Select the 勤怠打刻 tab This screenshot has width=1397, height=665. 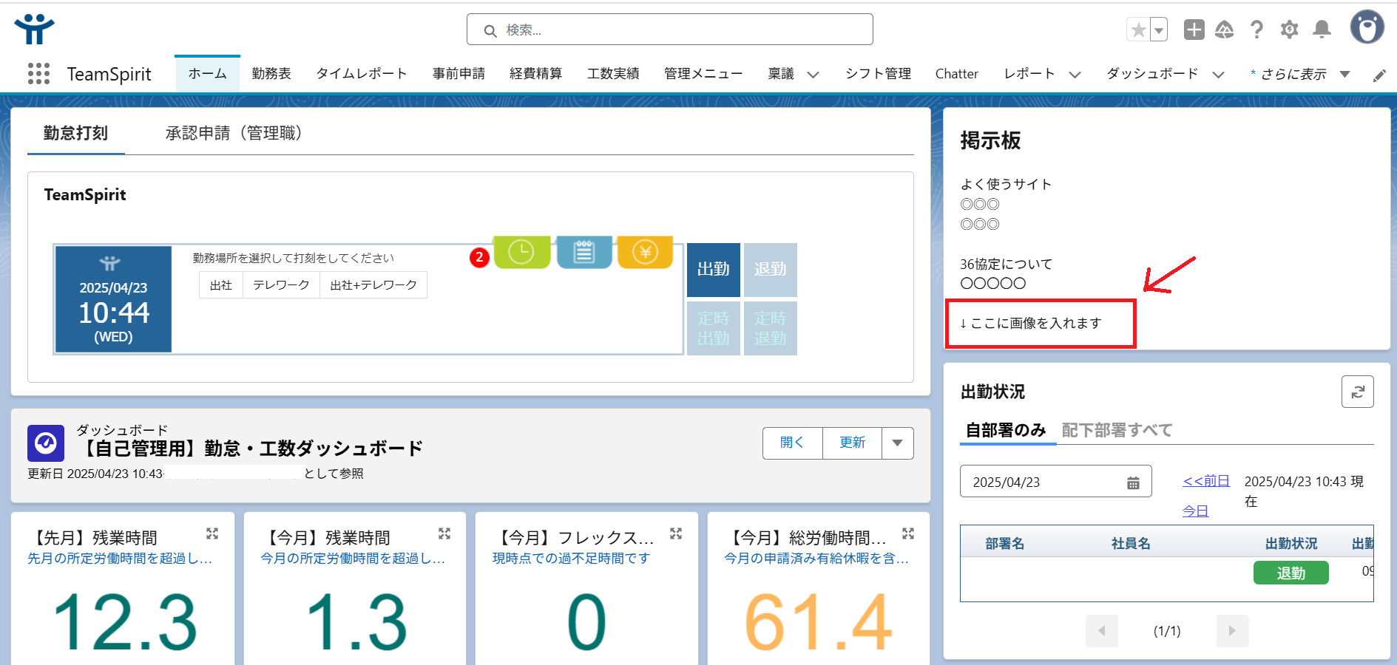[x=75, y=133]
